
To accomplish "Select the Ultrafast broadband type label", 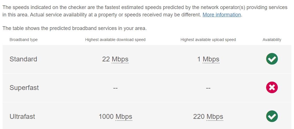I will click(22, 117).
